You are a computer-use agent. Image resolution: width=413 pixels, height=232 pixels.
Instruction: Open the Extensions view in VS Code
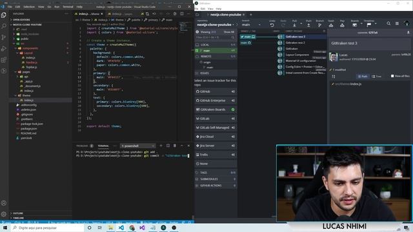(4, 60)
